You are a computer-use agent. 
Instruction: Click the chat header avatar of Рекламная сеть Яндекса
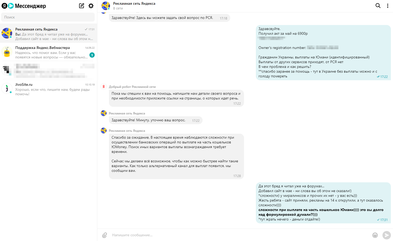[106, 6]
